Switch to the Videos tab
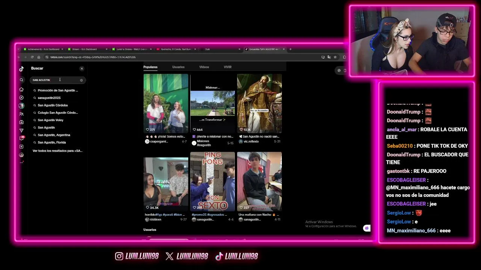481x270 pixels. point(204,67)
